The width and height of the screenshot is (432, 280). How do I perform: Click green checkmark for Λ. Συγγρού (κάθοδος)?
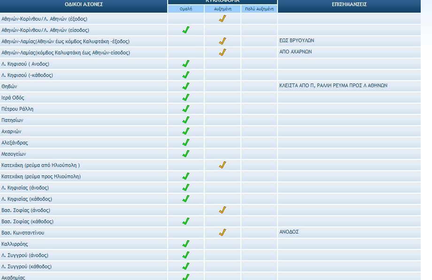click(x=186, y=266)
